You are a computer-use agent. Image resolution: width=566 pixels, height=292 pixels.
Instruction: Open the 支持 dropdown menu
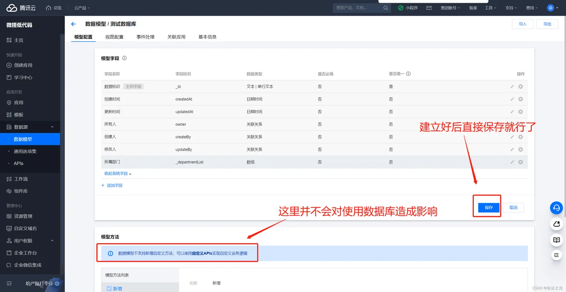pos(511,8)
